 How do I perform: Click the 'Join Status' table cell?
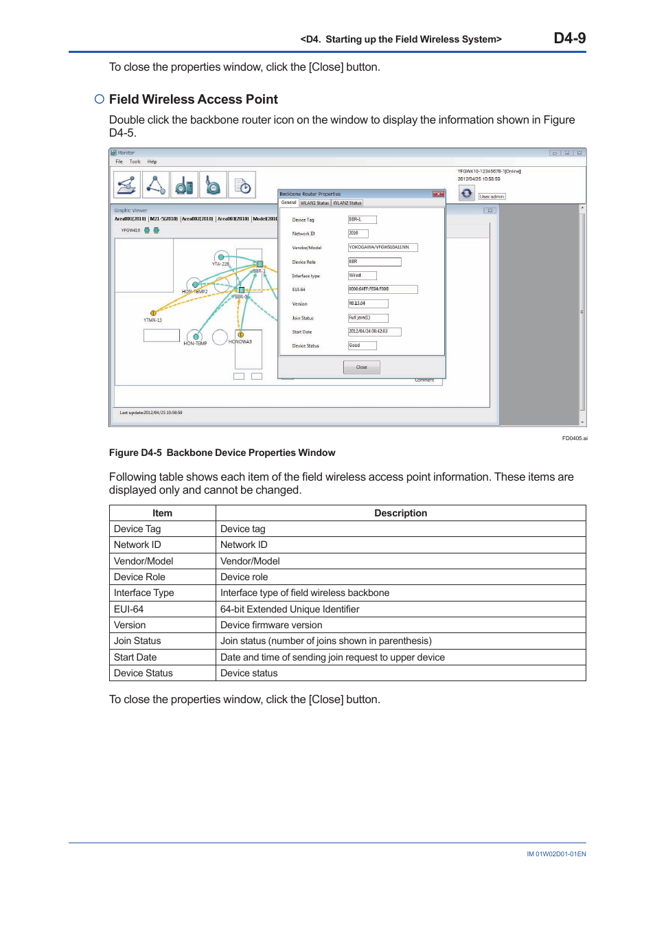[x=163, y=641]
